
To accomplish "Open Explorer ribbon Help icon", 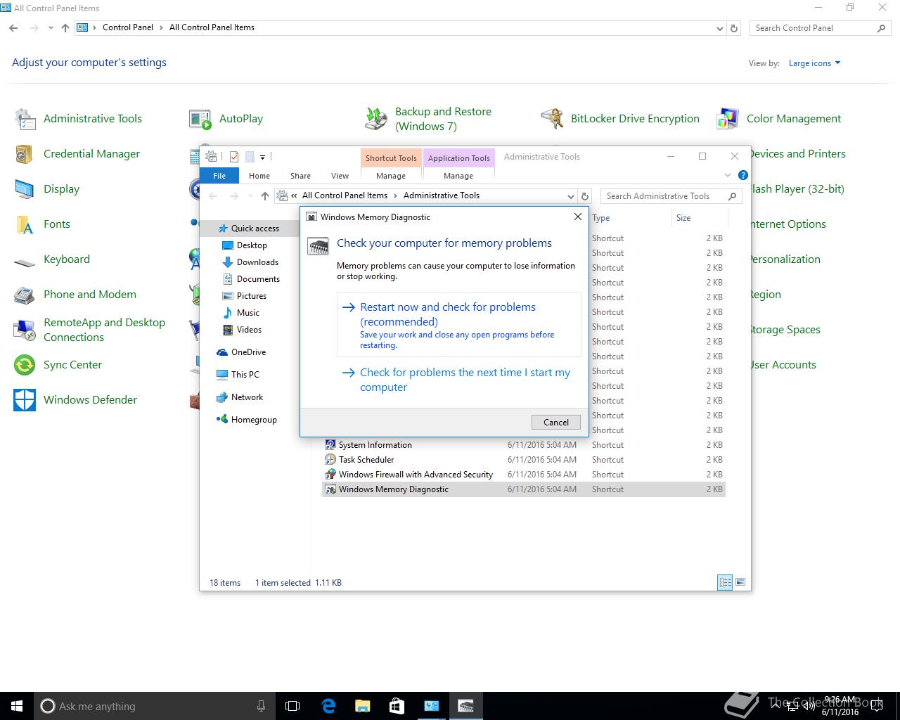I will tap(743, 175).
